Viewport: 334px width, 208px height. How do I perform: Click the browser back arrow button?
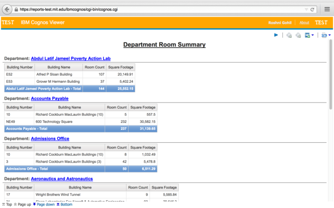click(7, 9)
